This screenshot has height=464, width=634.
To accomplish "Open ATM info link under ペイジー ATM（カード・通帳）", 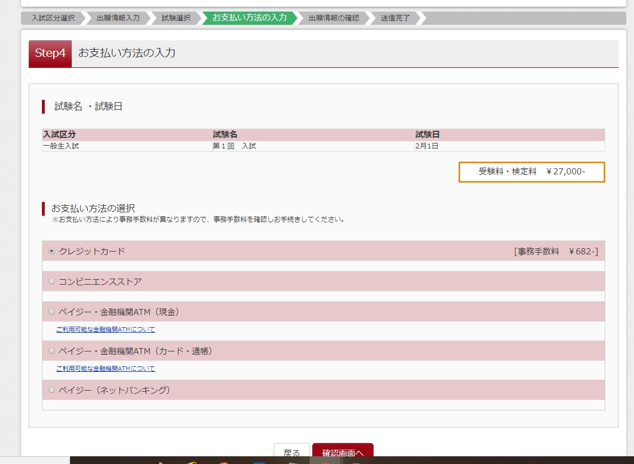I will click(x=105, y=369).
